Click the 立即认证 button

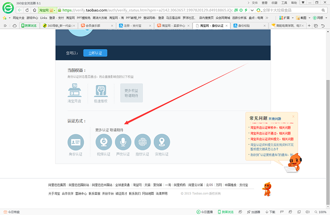tap(95, 53)
